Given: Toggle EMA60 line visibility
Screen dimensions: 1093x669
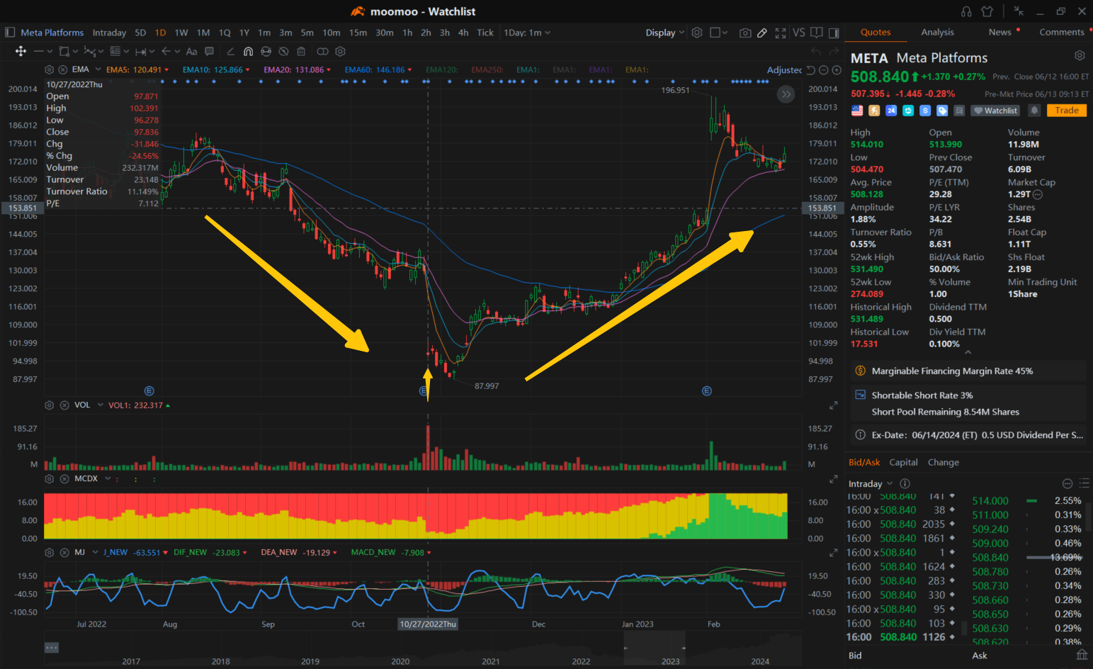Looking at the screenshot, I should coord(378,70).
